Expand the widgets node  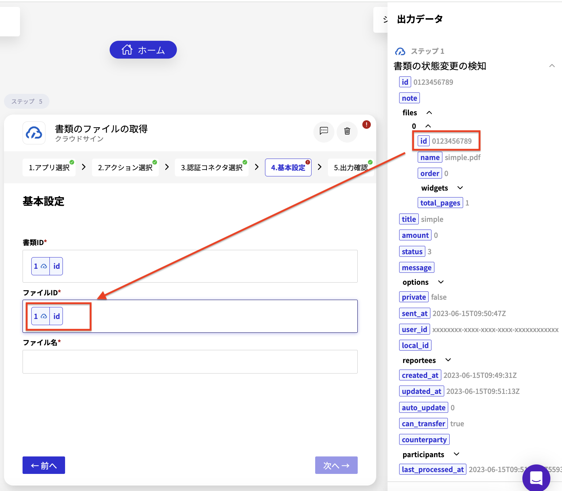[x=460, y=188]
